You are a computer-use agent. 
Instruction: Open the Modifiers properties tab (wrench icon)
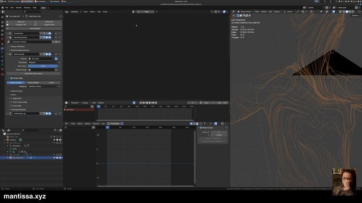pos(2,48)
